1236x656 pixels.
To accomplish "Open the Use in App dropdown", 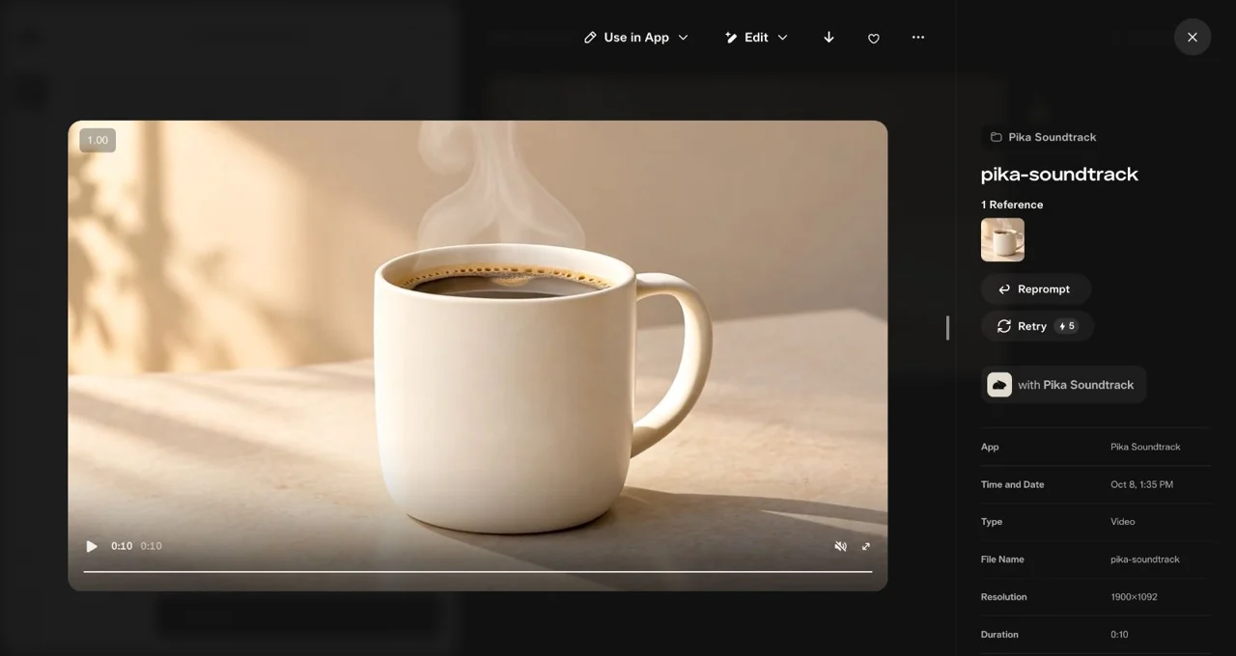I will [x=636, y=38].
